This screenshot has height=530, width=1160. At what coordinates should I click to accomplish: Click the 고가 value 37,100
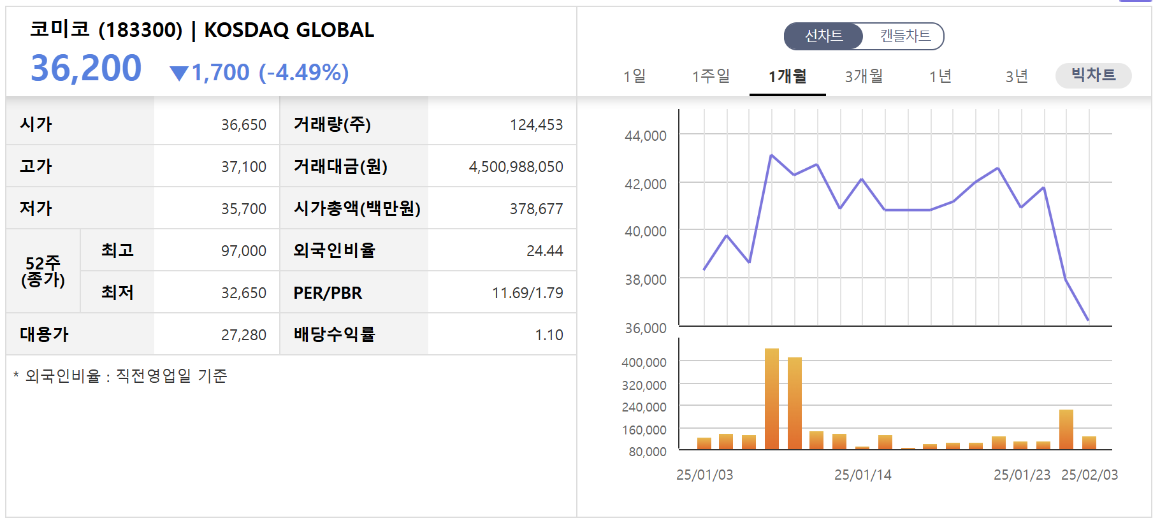243,167
